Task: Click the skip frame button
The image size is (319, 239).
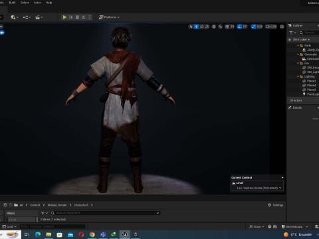Action: (x=71, y=17)
